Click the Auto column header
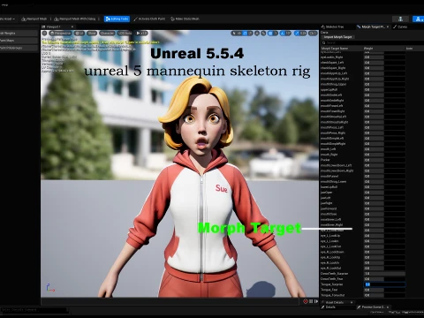 409,49
